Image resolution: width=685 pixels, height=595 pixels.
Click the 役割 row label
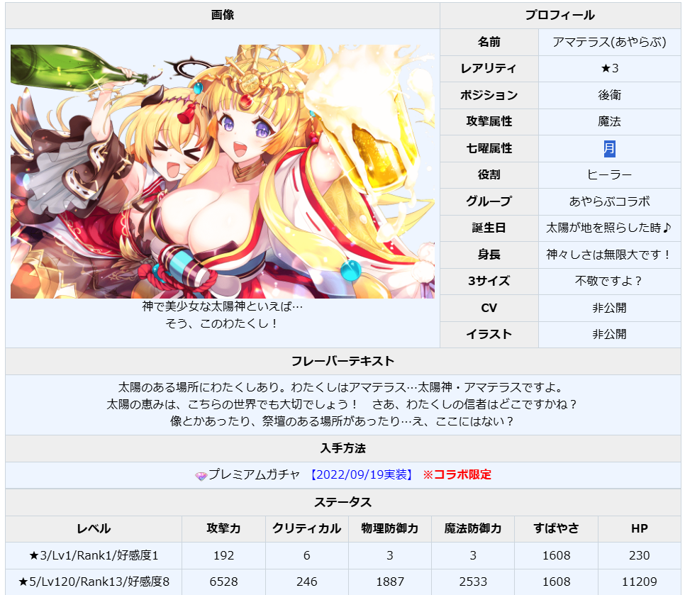(489, 175)
